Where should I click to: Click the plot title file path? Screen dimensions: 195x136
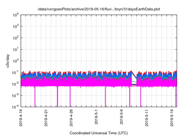99,9
